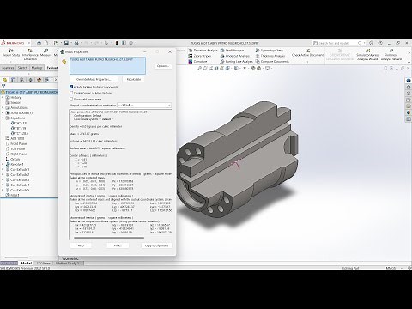Open Draft Analysis
The image size is (412, 309).
point(232,51)
